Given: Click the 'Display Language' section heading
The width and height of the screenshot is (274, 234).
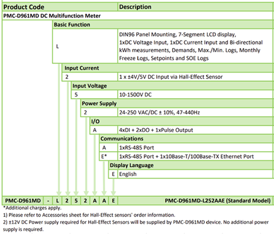Looking at the screenshot, I should 132,165.
